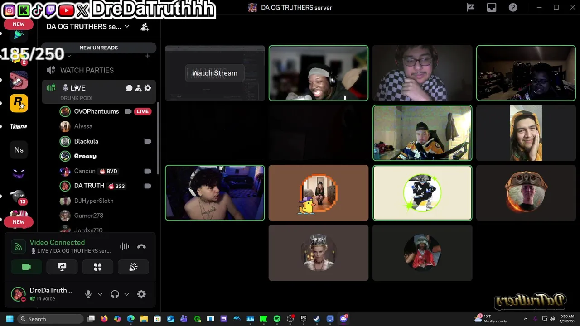Viewport: 580px width, 326px height.
Task: Focus hockey jersey man video tile
Action: [x=422, y=133]
